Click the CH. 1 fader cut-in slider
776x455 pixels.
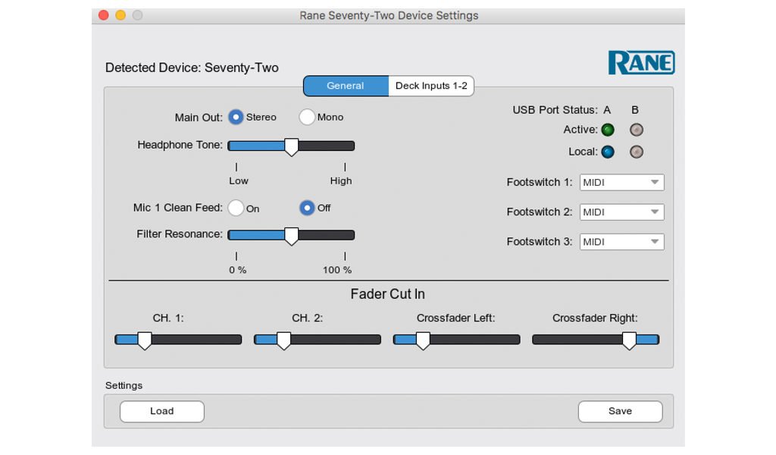144,340
